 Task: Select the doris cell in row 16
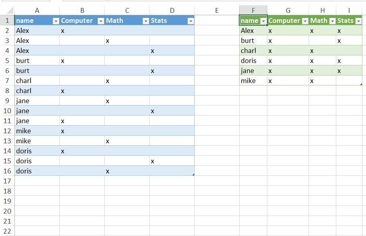coord(37,171)
